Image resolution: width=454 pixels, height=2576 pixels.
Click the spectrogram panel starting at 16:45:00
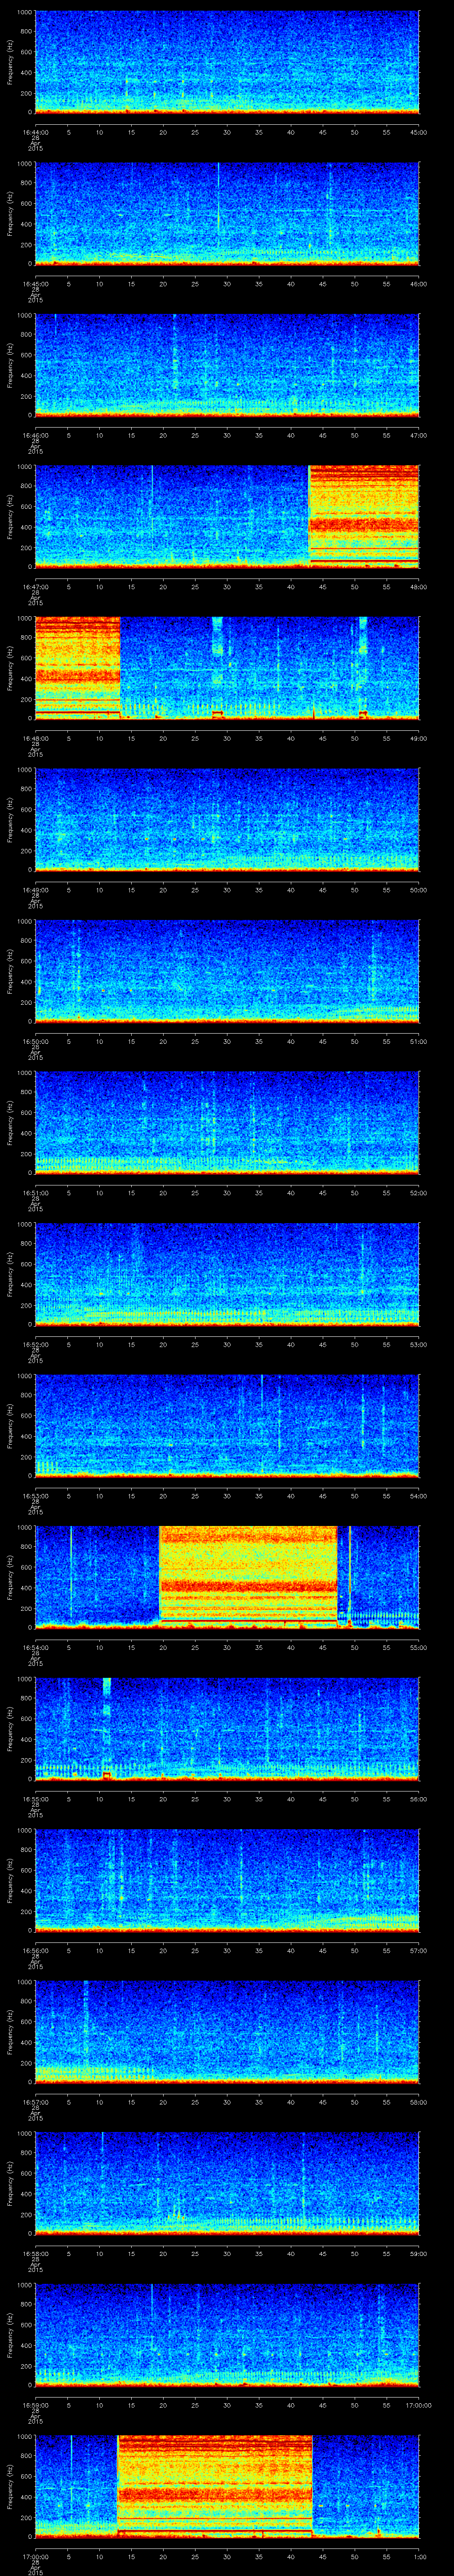tap(227, 213)
